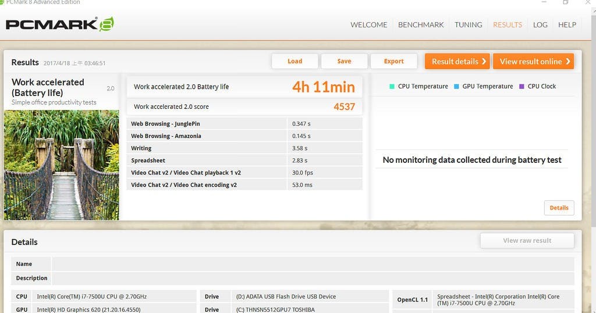Click the results timestamp 2017/4/18
The width and height of the screenshot is (596, 313).
click(74, 63)
